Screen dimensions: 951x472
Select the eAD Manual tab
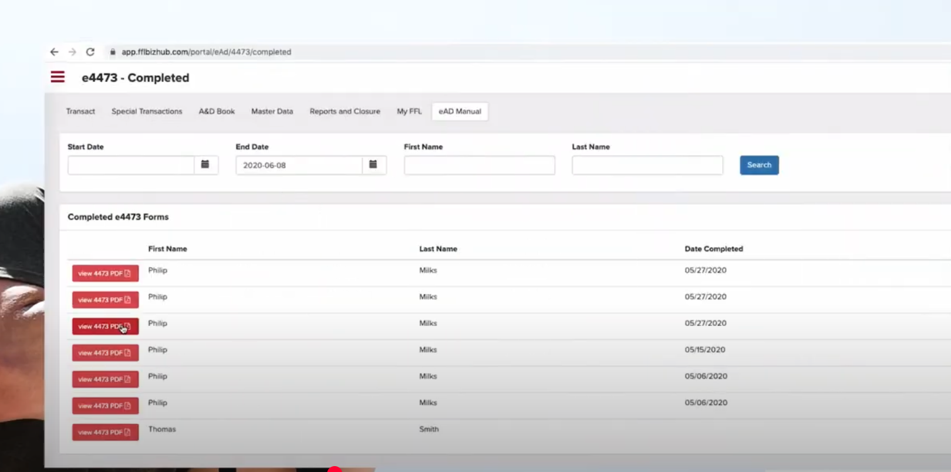pos(460,112)
